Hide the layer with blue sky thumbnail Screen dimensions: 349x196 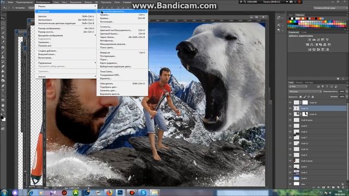click(290, 178)
